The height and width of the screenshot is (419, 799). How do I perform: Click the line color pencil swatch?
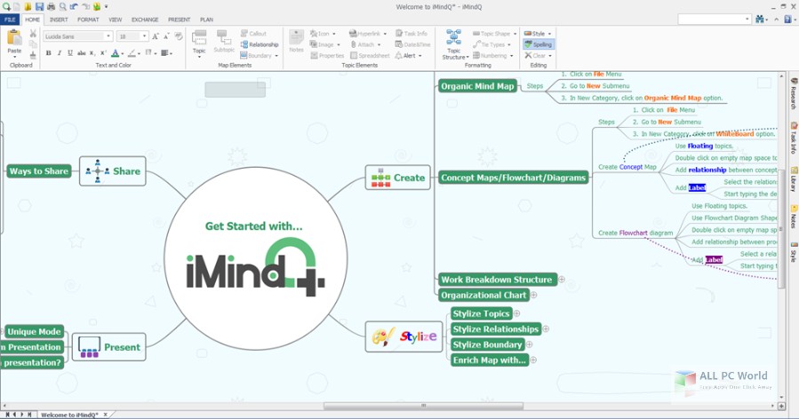pyautogui.click(x=132, y=53)
